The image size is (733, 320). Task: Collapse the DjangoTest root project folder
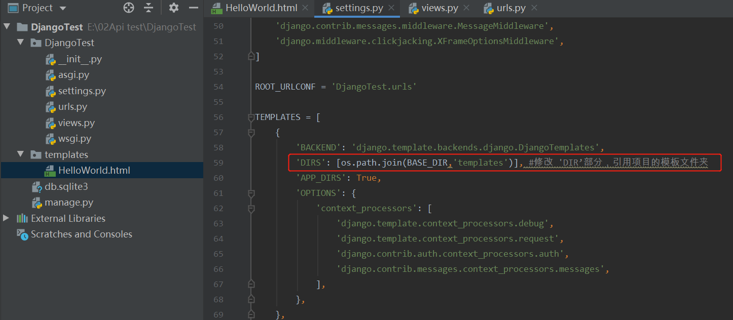pos(7,27)
